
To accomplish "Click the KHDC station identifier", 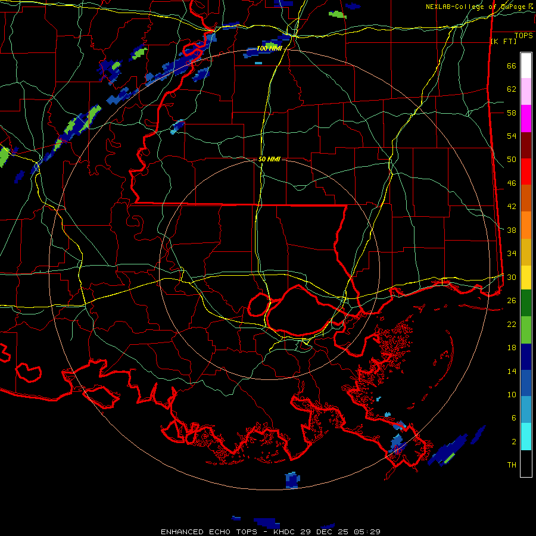I will pyautogui.click(x=285, y=532).
